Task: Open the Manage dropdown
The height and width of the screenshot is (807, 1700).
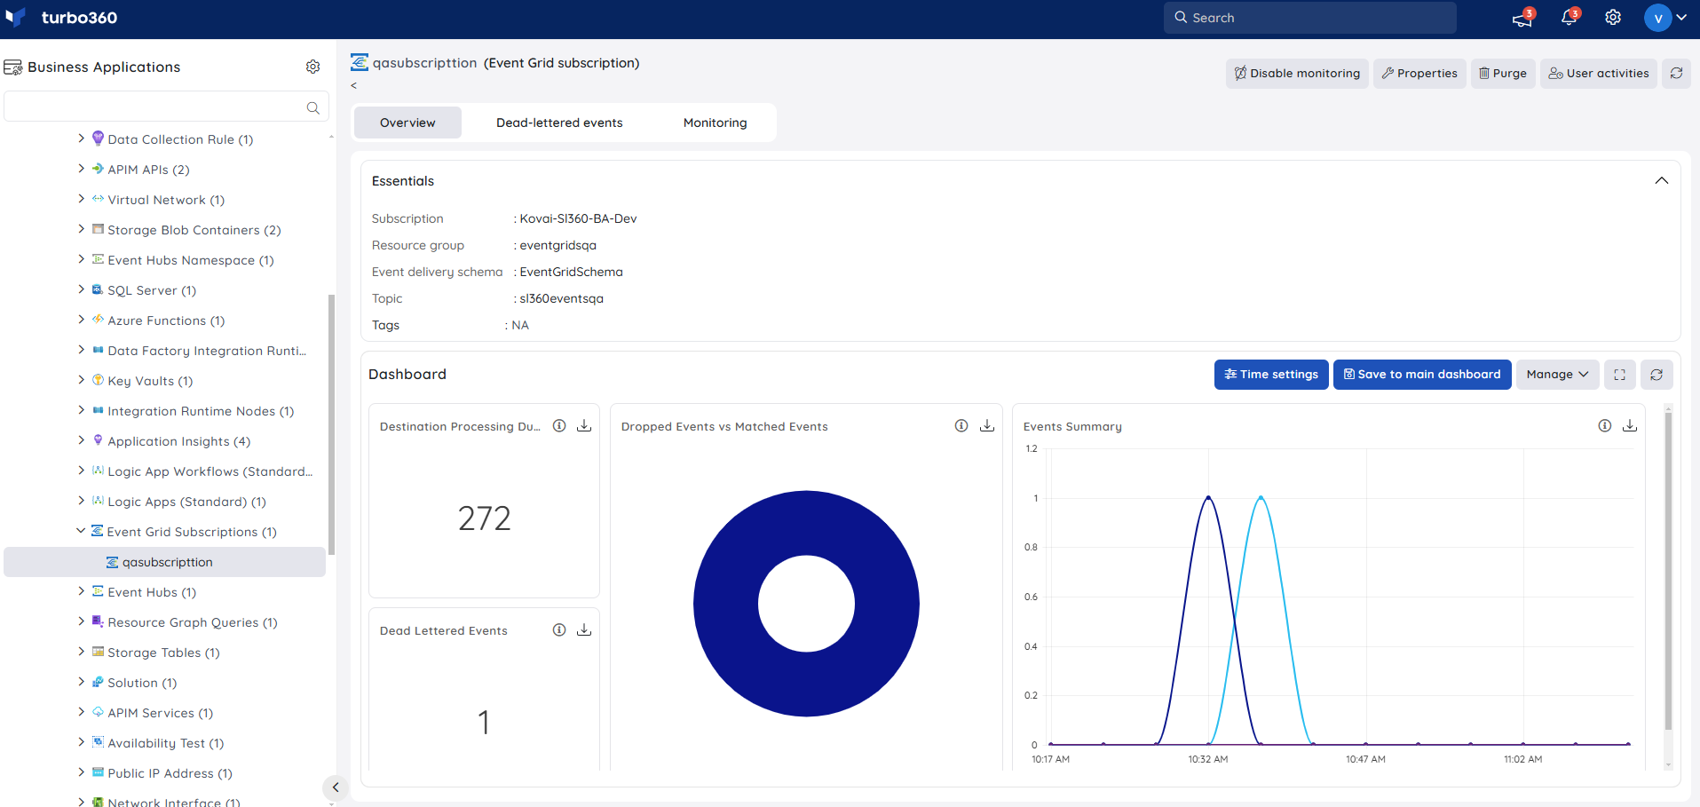Action: (x=1557, y=375)
